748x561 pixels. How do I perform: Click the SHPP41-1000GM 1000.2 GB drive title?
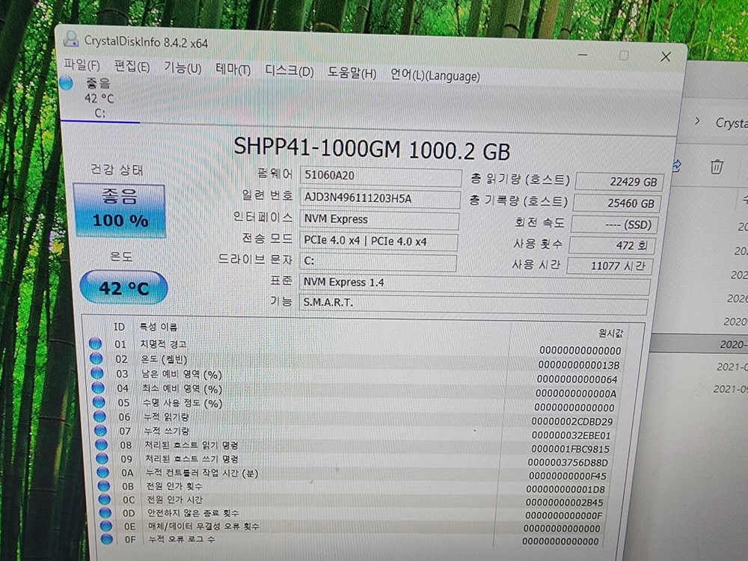click(x=372, y=150)
